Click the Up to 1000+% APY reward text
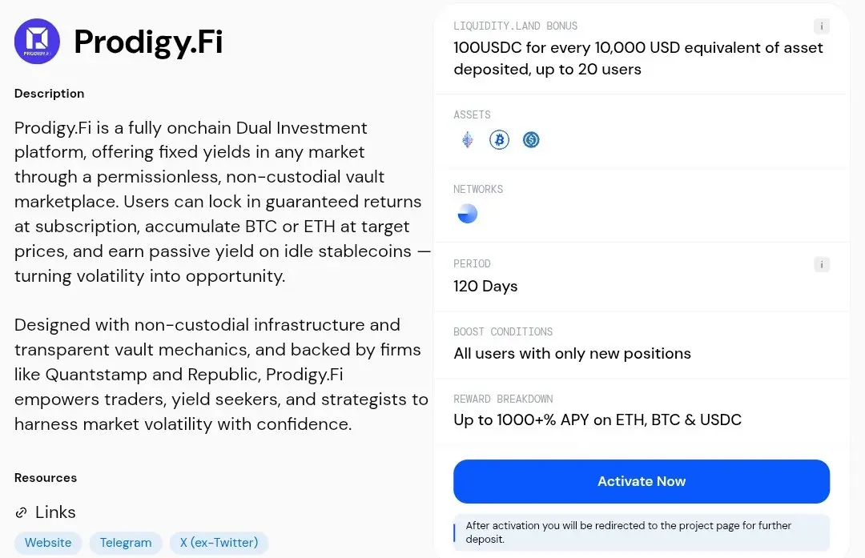This screenshot has height=558, width=865. 597,420
